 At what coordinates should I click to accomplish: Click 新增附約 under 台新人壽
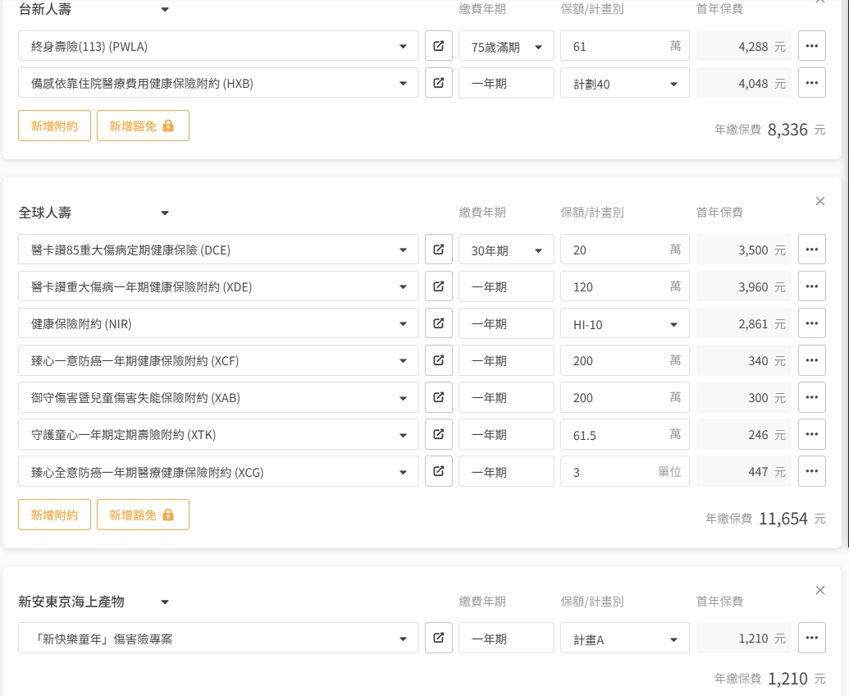54,126
